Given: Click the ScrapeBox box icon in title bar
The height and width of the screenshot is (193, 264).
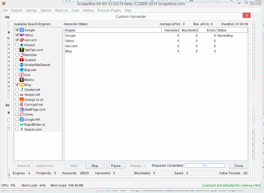Looking at the screenshot, I should pos(4,3).
